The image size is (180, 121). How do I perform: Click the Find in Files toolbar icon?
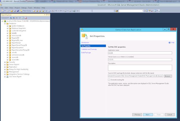tap(117, 11)
